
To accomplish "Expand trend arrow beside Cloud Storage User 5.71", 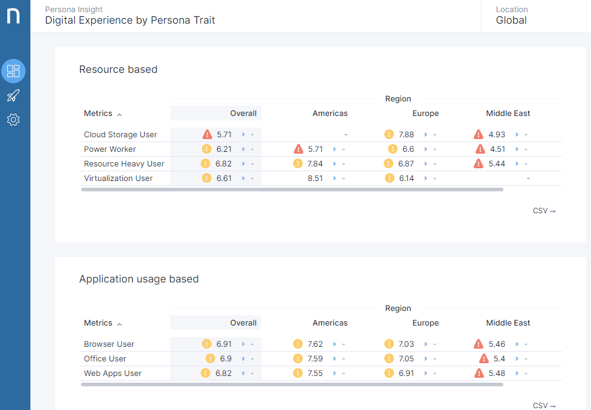I will (243, 135).
